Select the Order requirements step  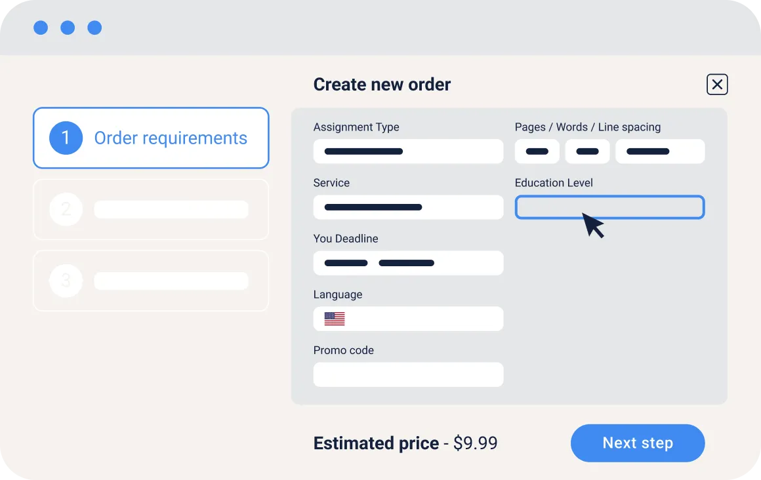pos(151,138)
